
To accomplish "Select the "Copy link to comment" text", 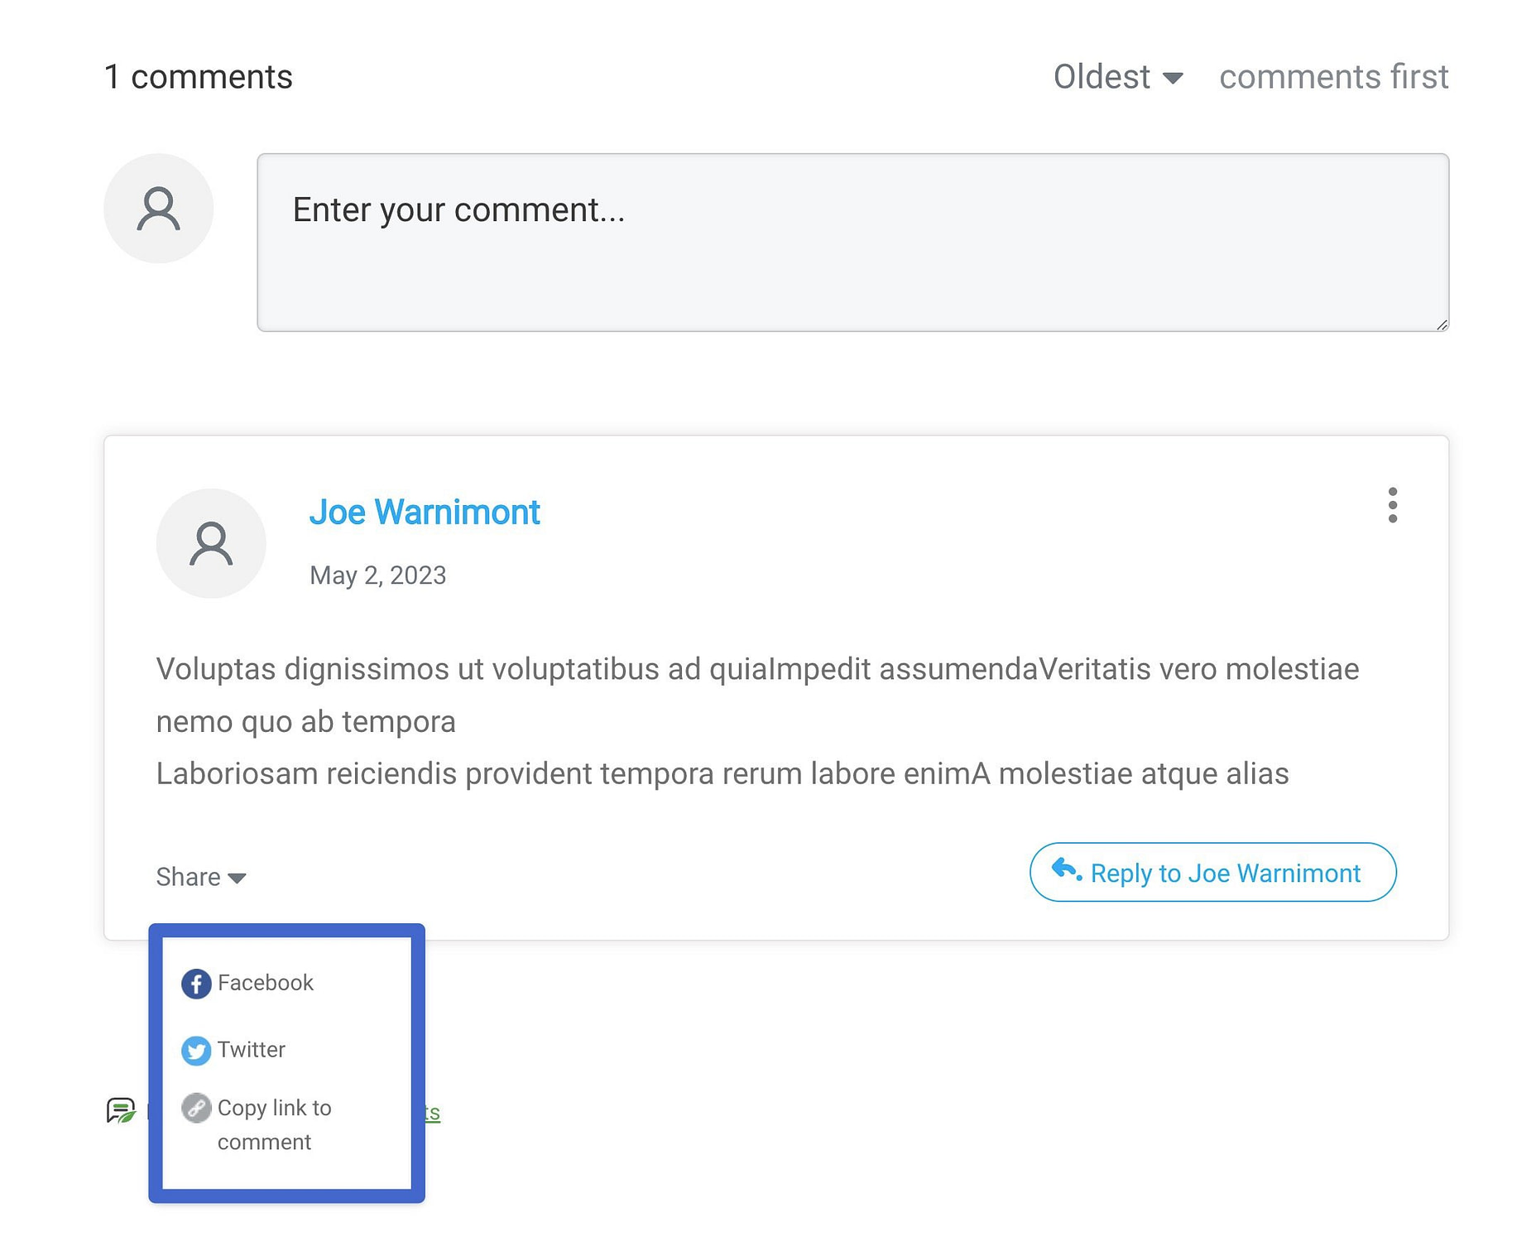I will coord(273,1124).
